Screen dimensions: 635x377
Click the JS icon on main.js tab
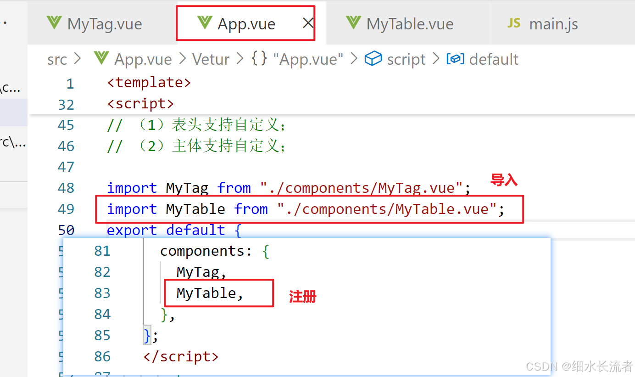[x=514, y=23]
